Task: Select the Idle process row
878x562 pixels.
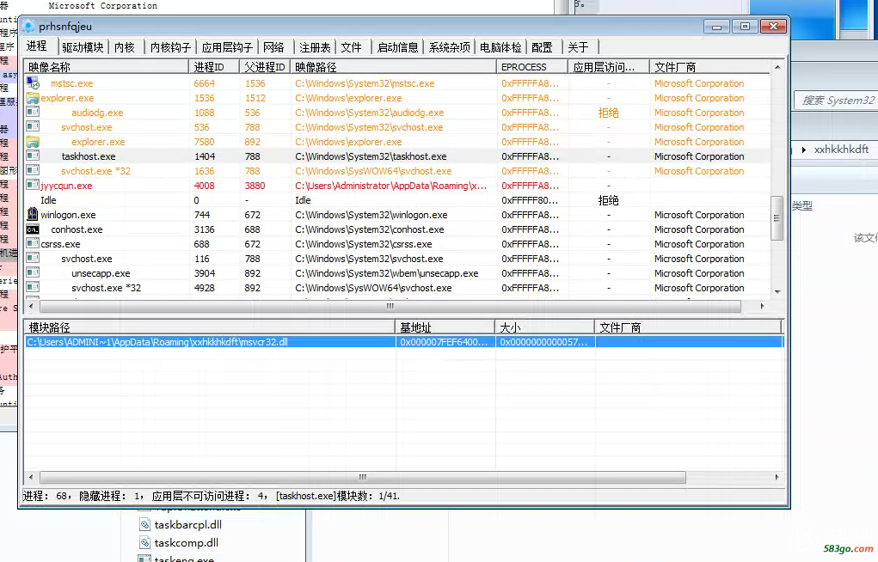Action: coord(397,200)
